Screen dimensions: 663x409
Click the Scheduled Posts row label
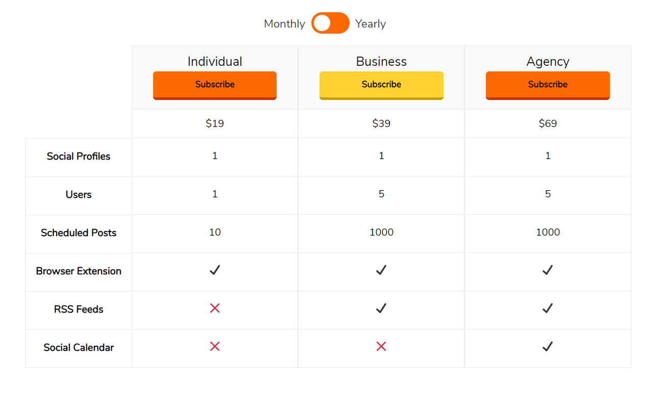pos(79,233)
